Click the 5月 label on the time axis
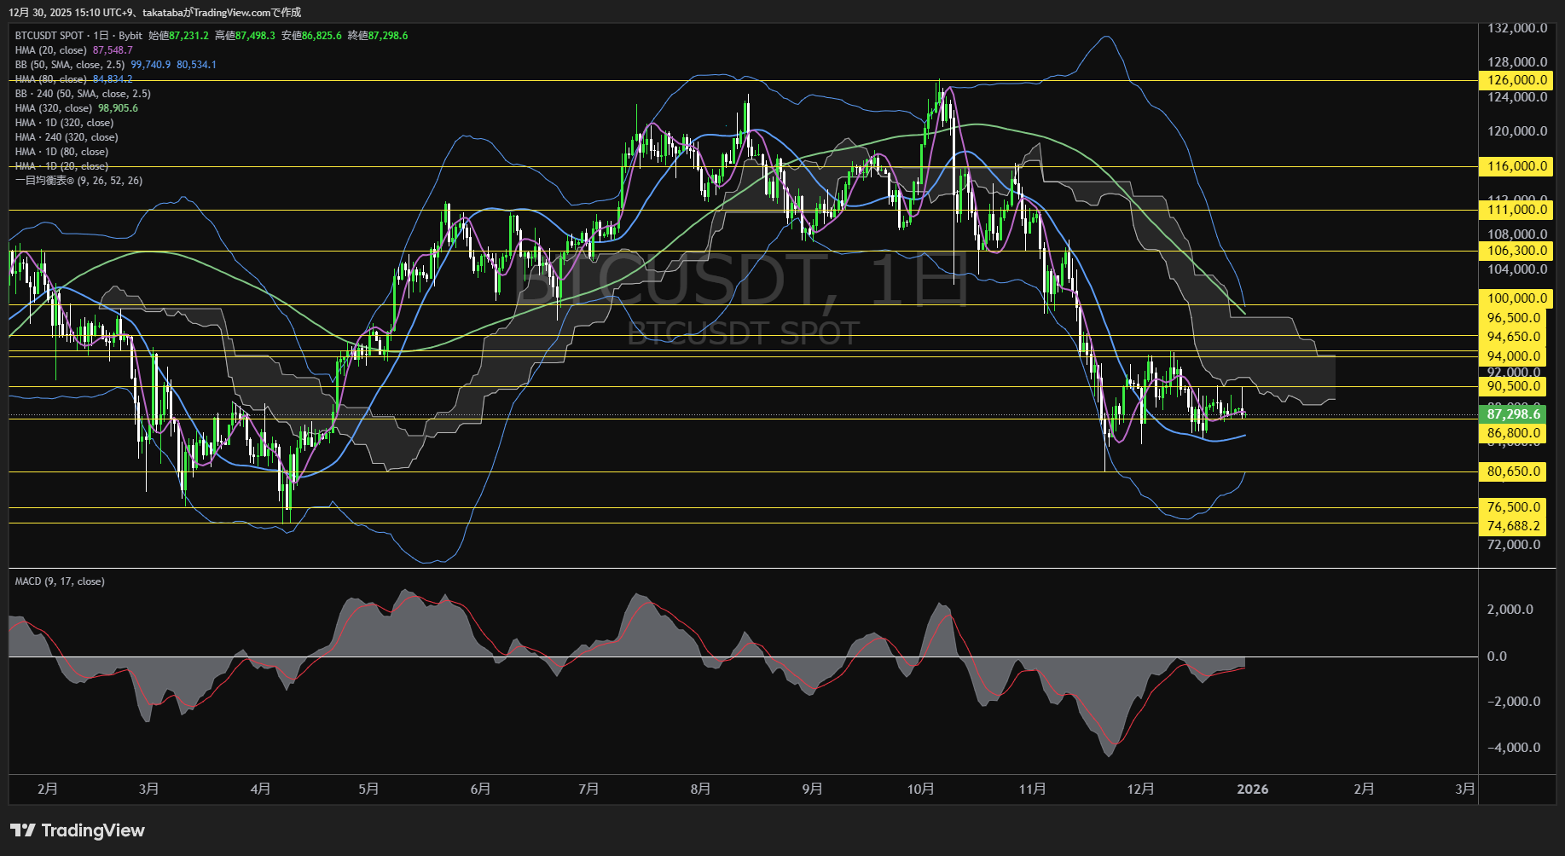The width and height of the screenshot is (1565, 856). click(368, 789)
